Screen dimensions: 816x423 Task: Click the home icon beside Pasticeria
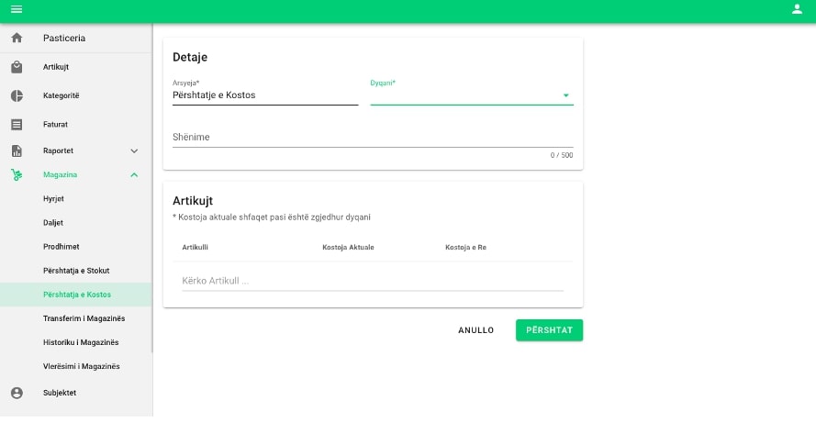(x=17, y=39)
